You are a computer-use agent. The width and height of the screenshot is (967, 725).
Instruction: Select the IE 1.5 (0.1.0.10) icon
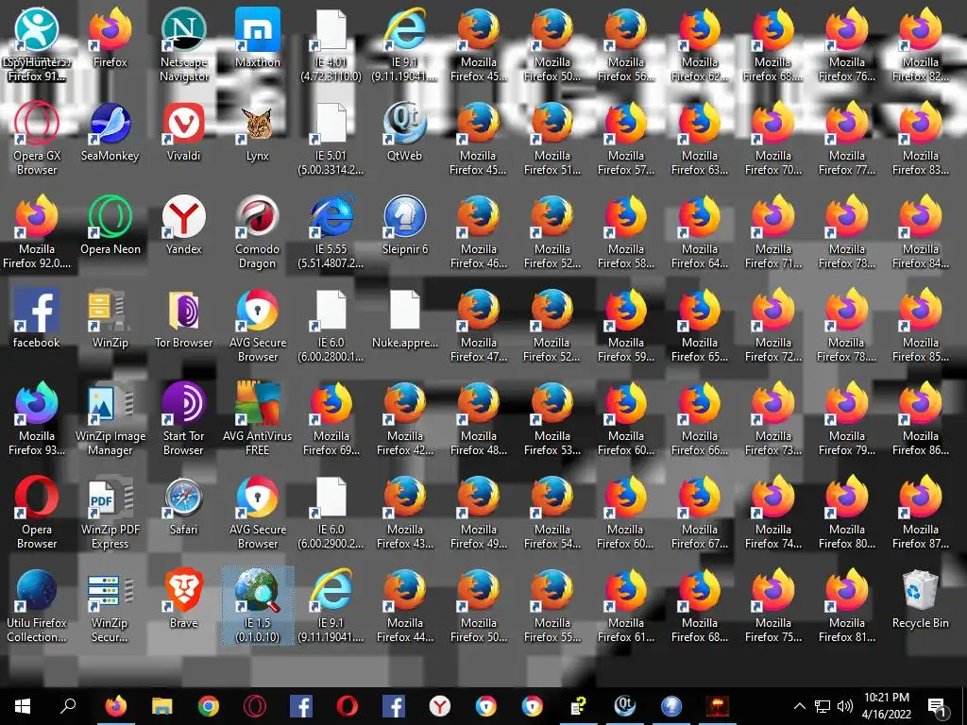[257, 606]
